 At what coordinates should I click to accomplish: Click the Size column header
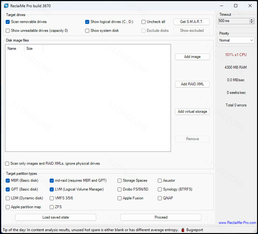click(x=34, y=49)
